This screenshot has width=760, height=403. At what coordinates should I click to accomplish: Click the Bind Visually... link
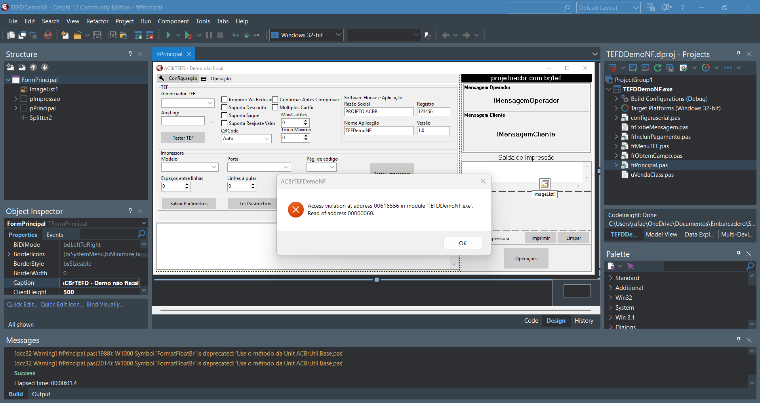click(x=105, y=305)
